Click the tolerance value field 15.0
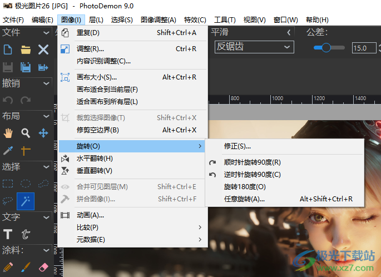This screenshot has width=381, height=277. click(x=364, y=48)
